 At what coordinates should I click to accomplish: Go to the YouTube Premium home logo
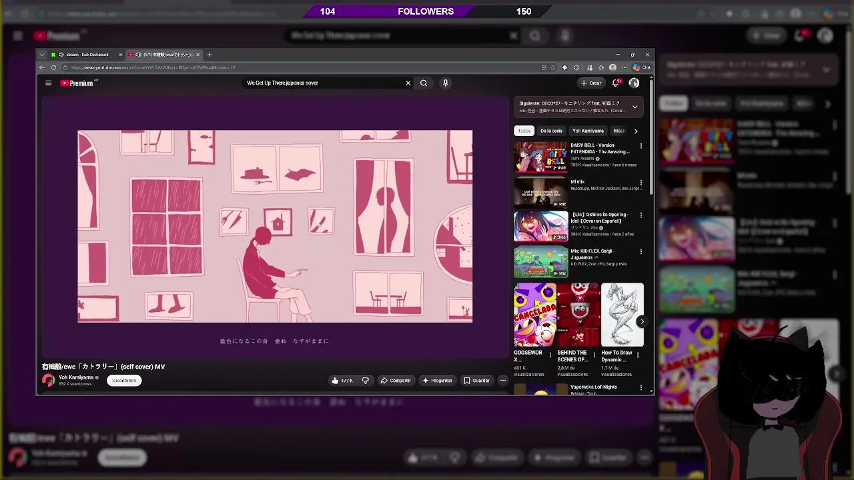(x=77, y=83)
